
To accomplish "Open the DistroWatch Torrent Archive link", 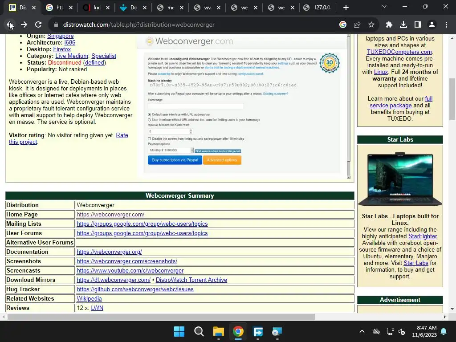I will [191, 280].
